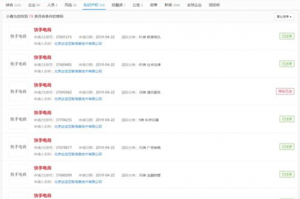The image size is (300, 199).
Task: Click 商标无效 status badge of 37695962 row
Action: (x=285, y=91)
